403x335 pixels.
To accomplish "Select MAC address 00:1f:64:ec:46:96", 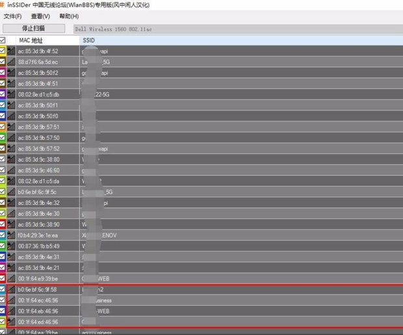I will (38, 301).
